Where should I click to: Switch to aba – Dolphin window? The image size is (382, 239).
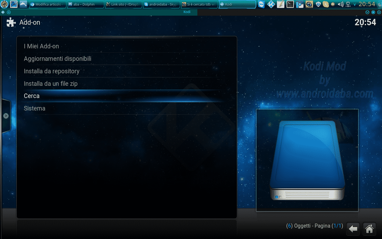85,5
